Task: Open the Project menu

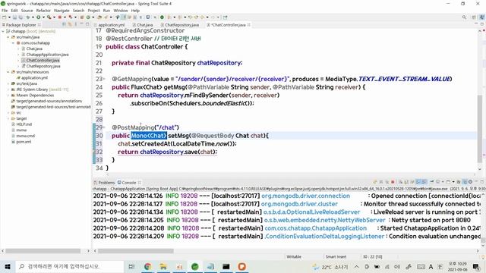Action: point(93,11)
